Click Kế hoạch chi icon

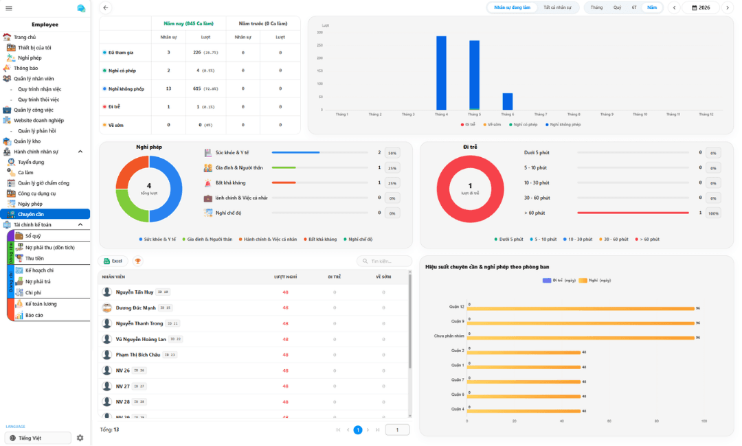[x=19, y=270]
